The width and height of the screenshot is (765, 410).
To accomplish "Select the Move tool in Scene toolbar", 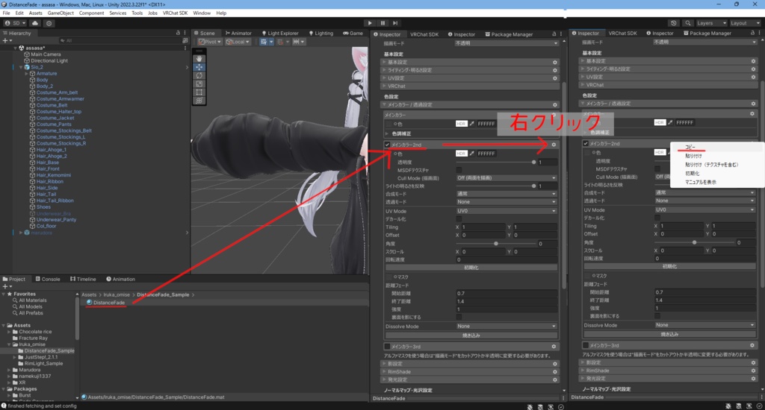I will click(x=199, y=66).
